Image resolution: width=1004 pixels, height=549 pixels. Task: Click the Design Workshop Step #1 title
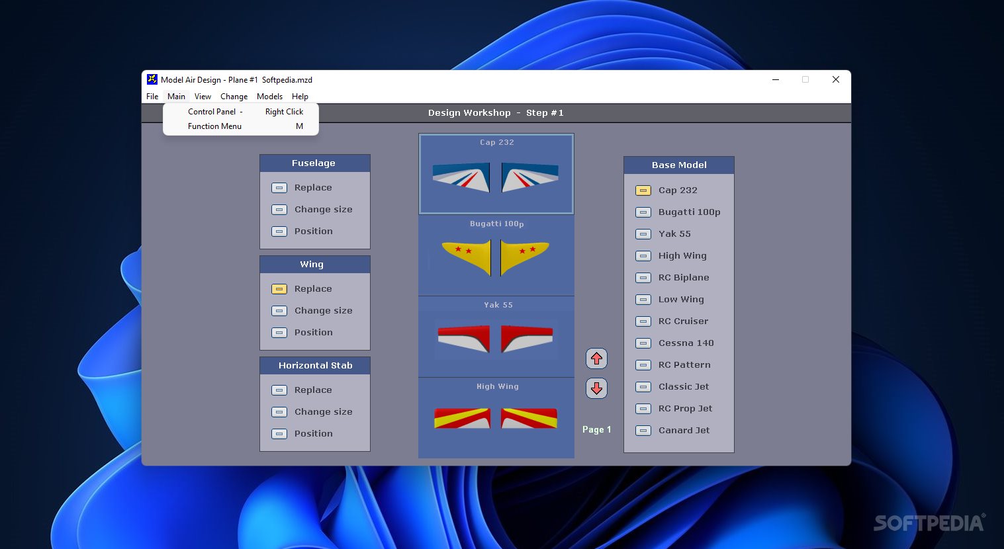pyautogui.click(x=496, y=113)
